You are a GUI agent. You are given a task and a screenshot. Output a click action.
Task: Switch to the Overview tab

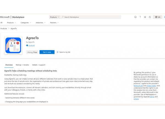tap(9, 65)
